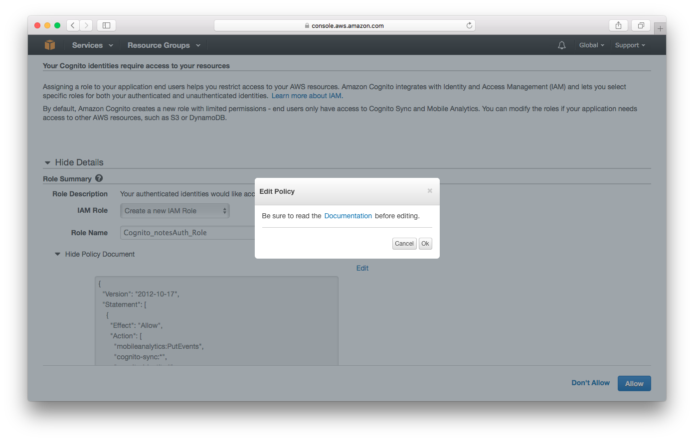Open a new tab with the plus button
Screen dimensions: 694x441
[x=660, y=28]
